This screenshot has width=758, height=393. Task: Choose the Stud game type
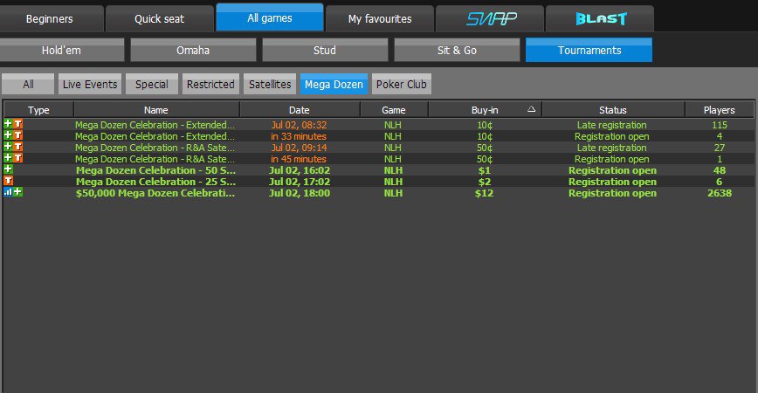[325, 51]
